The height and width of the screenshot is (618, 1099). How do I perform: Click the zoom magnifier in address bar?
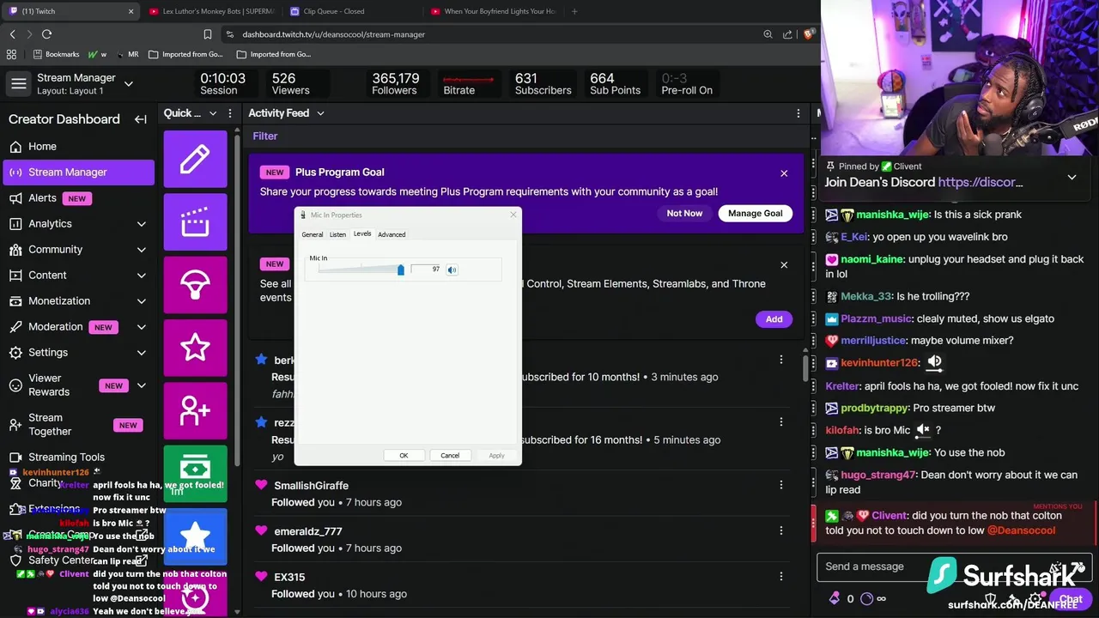tap(768, 34)
